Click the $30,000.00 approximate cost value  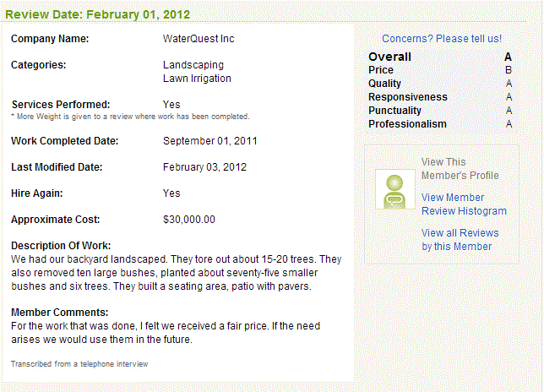189,220
